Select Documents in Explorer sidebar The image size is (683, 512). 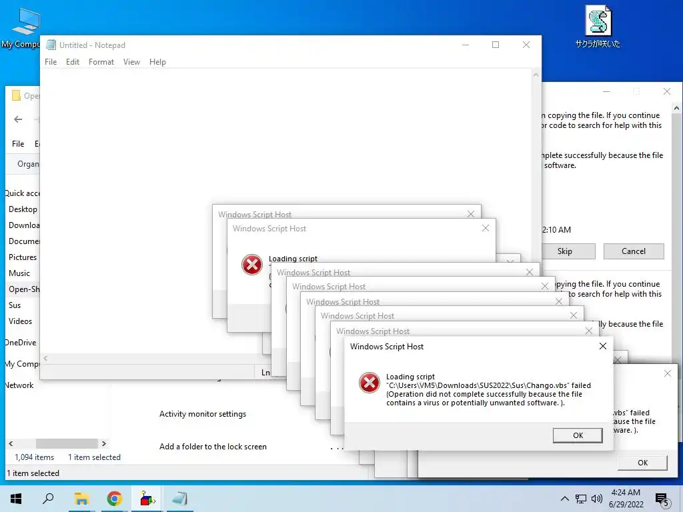24,241
